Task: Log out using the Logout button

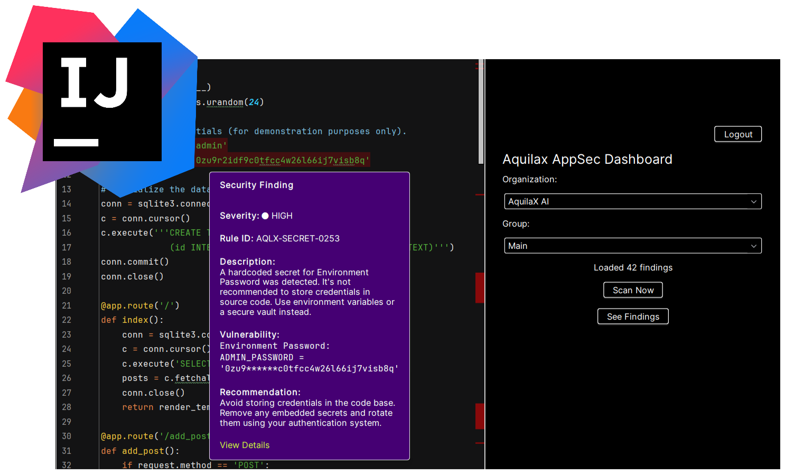Action: (x=737, y=134)
